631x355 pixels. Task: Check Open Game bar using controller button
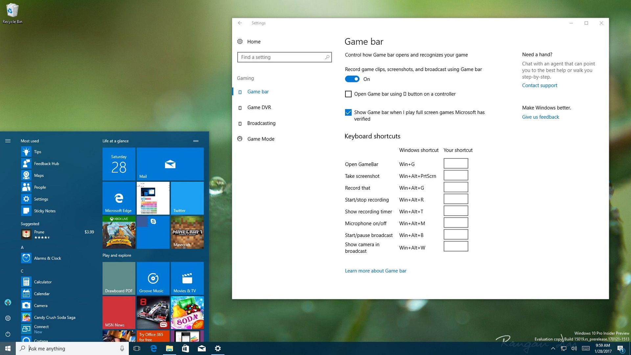coord(348,94)
